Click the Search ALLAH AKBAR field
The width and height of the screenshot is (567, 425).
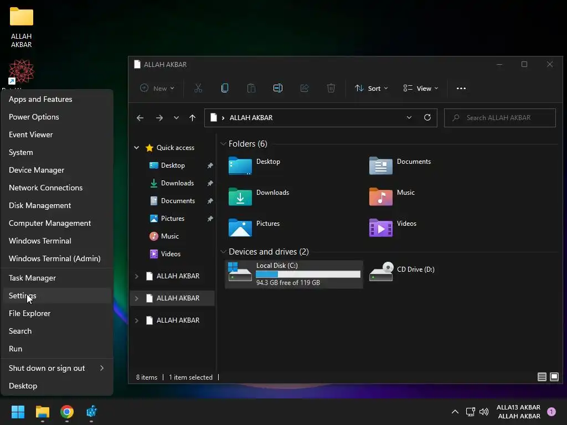click(500, 118)
